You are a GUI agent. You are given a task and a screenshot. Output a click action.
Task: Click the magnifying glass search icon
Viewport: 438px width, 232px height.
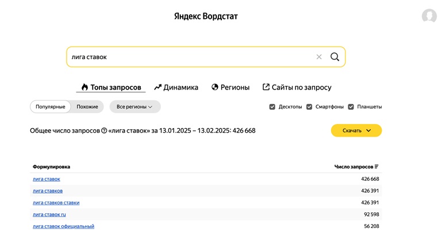tap(335, 57)
